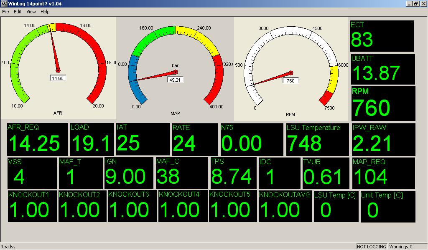Click the UBATT voltage readout panel
The image size is (428, 250).
(382, 69)
